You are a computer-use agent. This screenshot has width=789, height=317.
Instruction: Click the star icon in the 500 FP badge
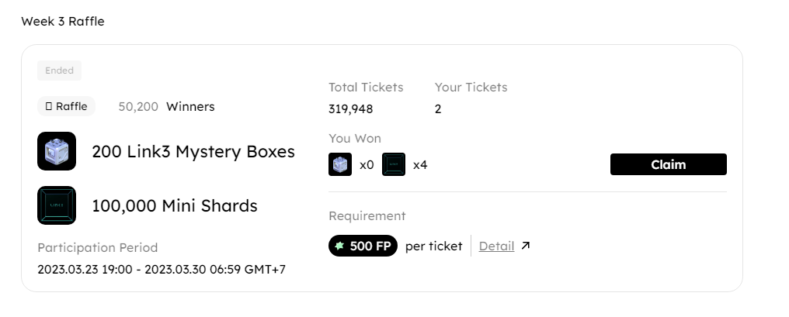click(x=339, y=246)
